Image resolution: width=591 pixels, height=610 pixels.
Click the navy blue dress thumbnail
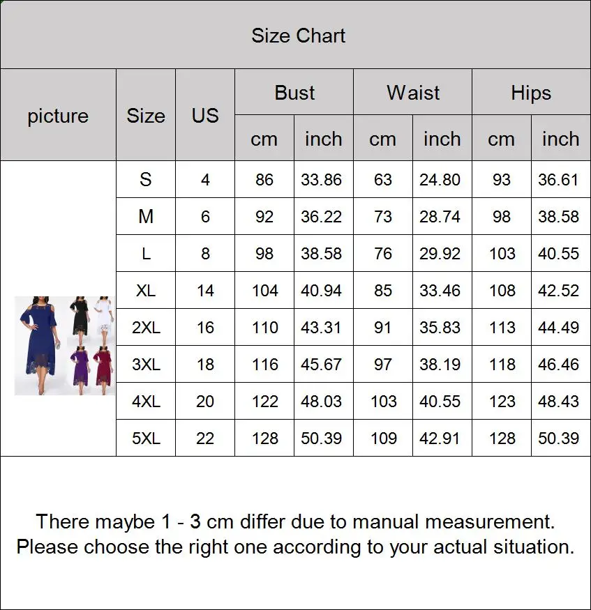41,346
